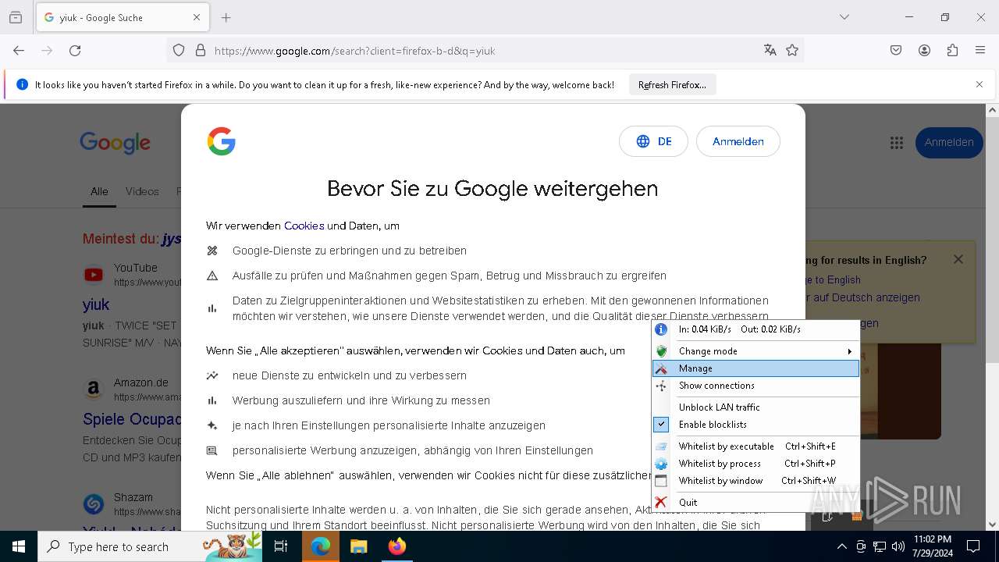Screen dimensions: 999x562
Task: Close the English results suggestion box
Action: coord(958,259)
